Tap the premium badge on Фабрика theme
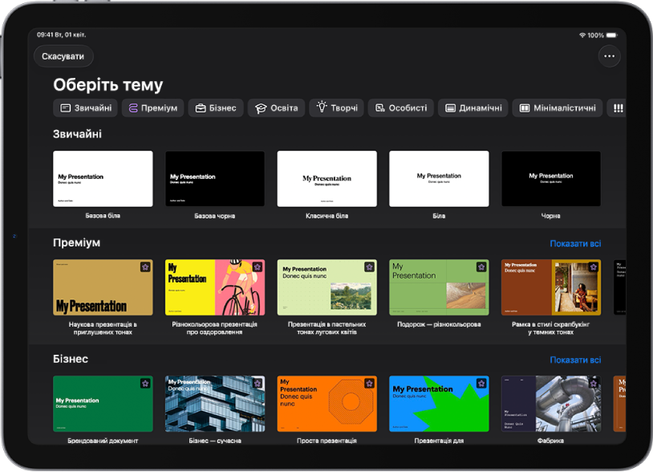Viewport: 653px width, 472px height. [594, 383]
